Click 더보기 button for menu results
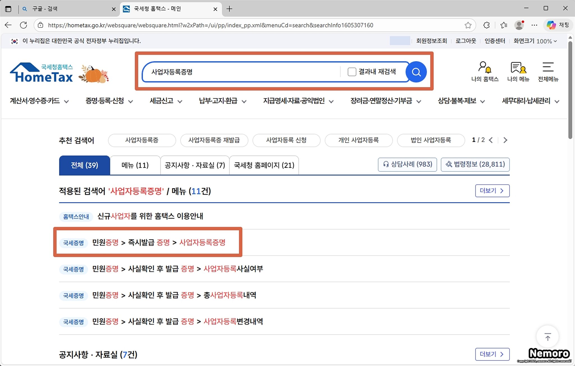The image size is (575, 366). click(x=492, y=191)
